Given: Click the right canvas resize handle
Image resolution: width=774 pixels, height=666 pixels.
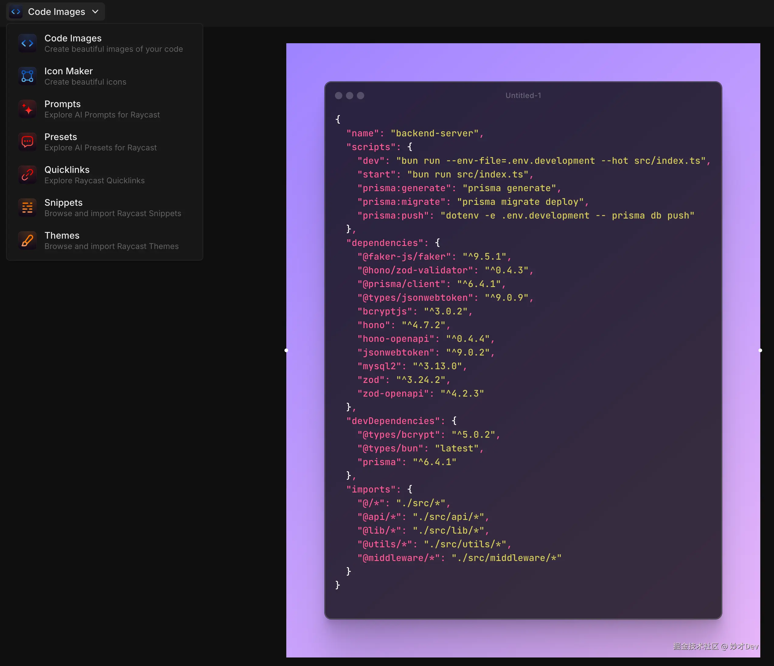Looking at the screenshot, I should (760, 350).
